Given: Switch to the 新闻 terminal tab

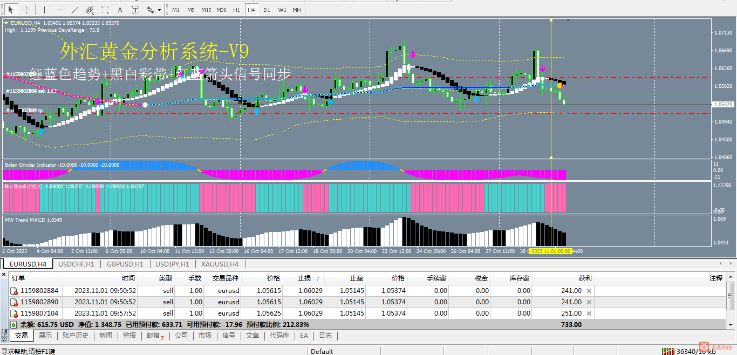Looking at the screenshot, I should [x=106, y=336].
